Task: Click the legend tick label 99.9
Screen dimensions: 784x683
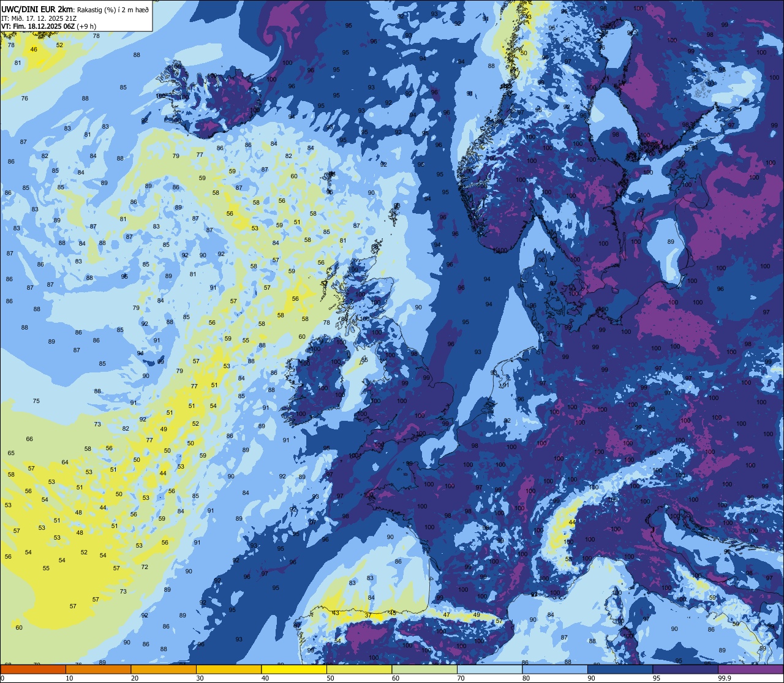Action: pos(725,678)
